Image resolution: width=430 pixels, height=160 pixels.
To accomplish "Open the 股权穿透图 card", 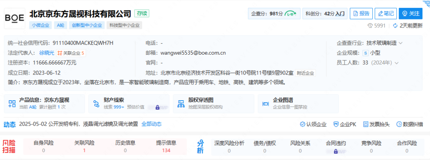I will [x=214, y=104].
